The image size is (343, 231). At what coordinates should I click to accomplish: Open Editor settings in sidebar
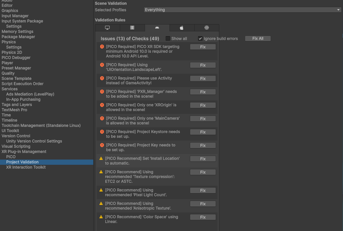click(7, 6)
